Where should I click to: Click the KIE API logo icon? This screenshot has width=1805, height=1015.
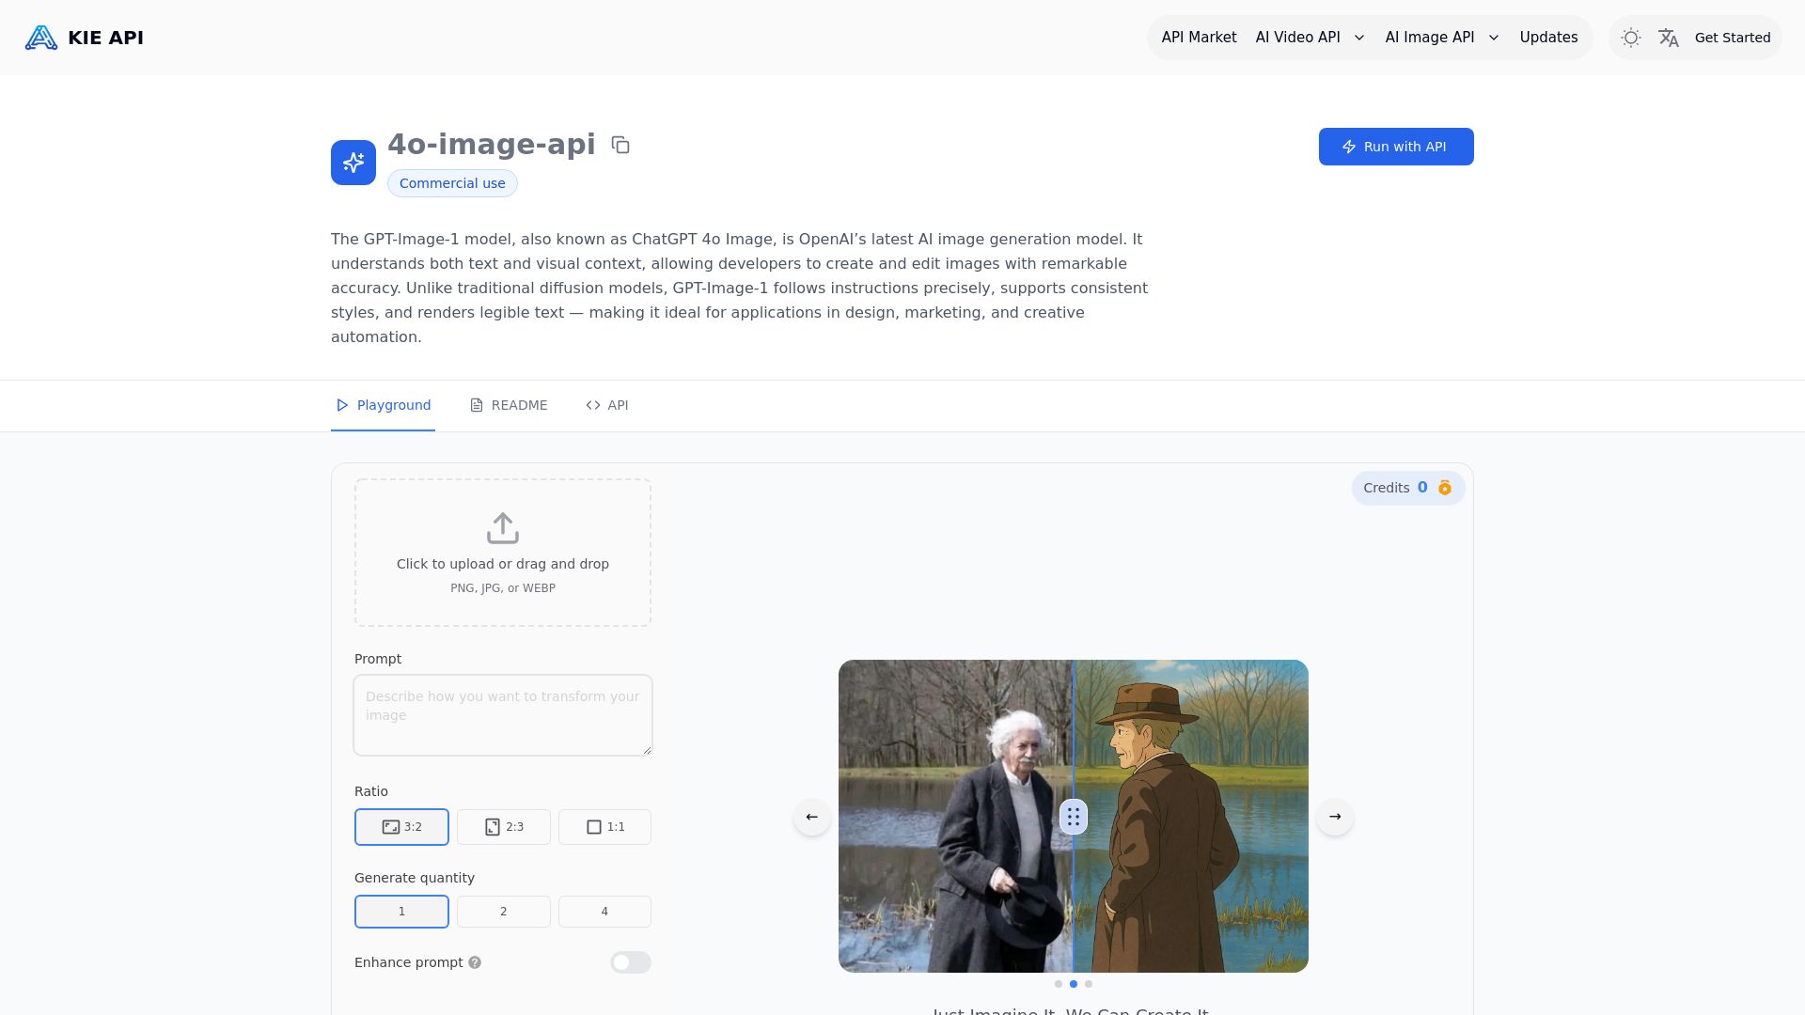40,38
